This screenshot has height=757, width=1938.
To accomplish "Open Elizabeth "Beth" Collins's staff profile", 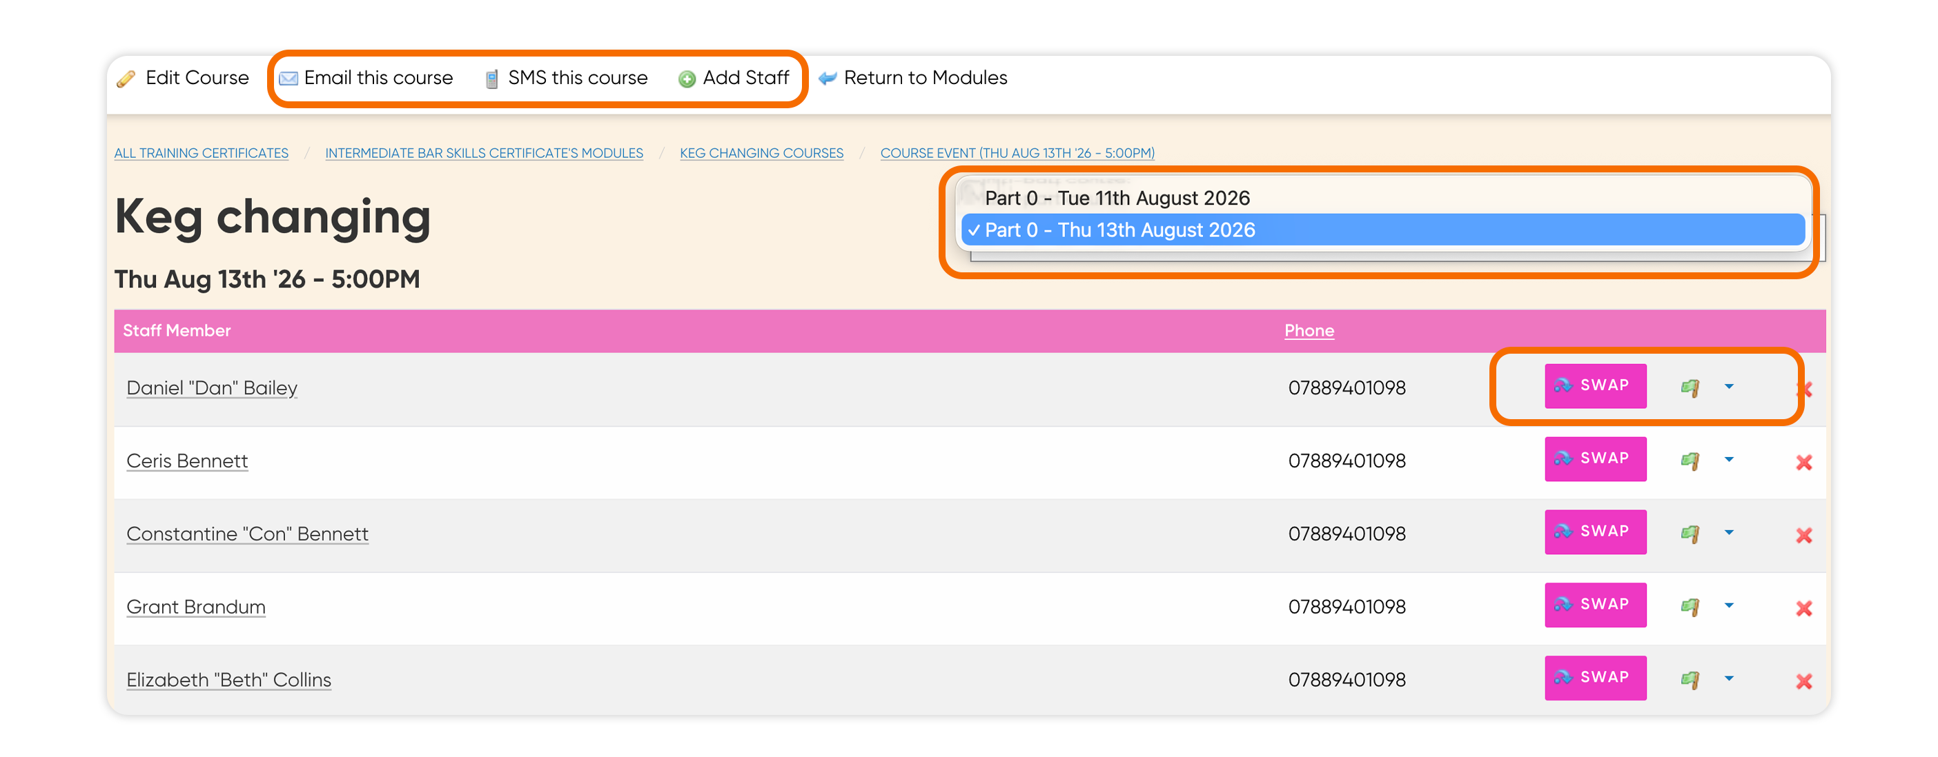I will [228, 680].
